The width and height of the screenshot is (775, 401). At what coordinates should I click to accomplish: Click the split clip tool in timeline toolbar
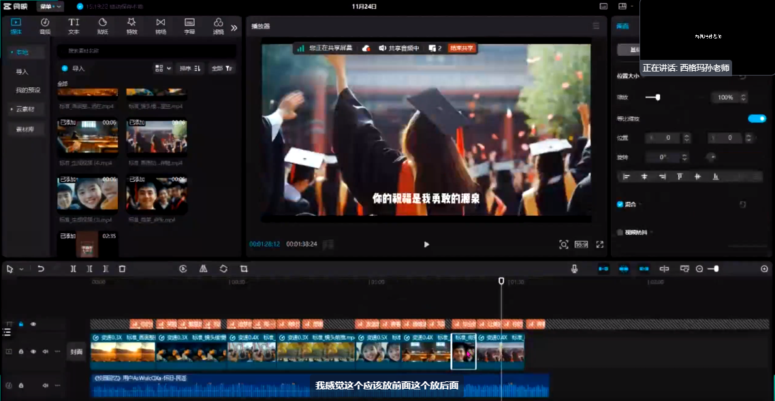pyautogui.click(x=74, y=269)
